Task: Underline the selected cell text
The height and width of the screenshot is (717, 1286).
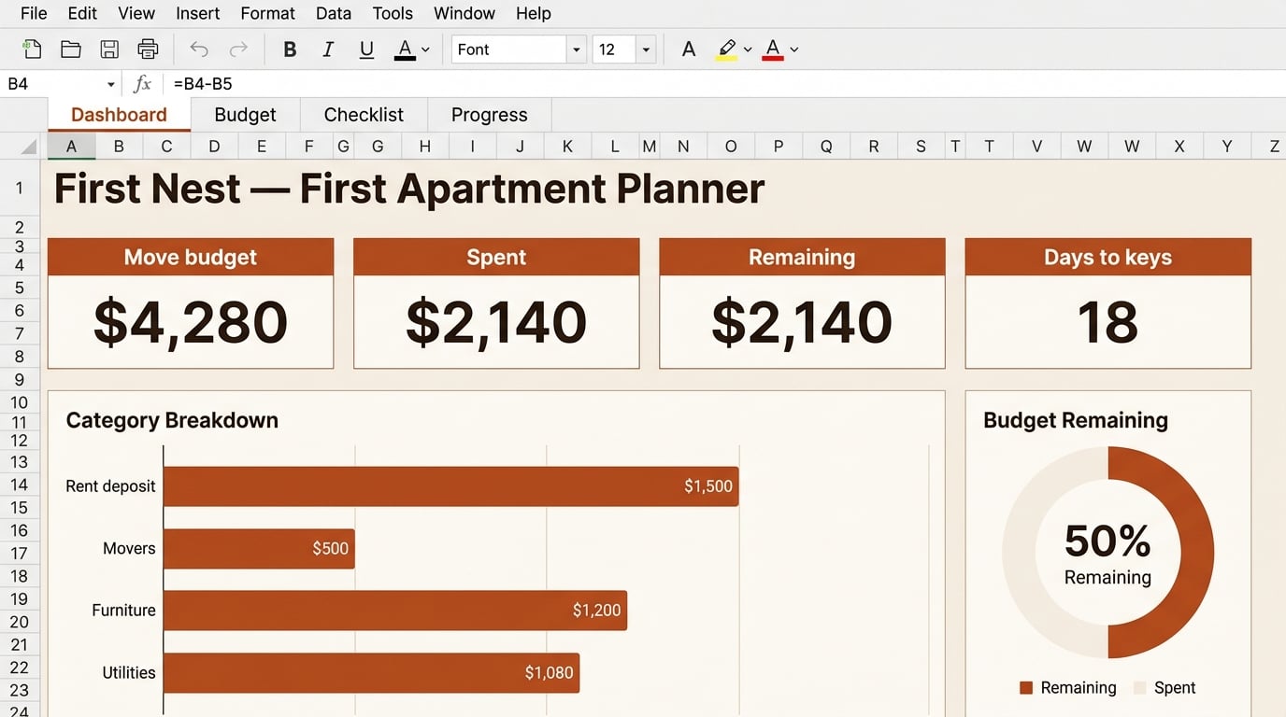Action: (x=366, y=50)
